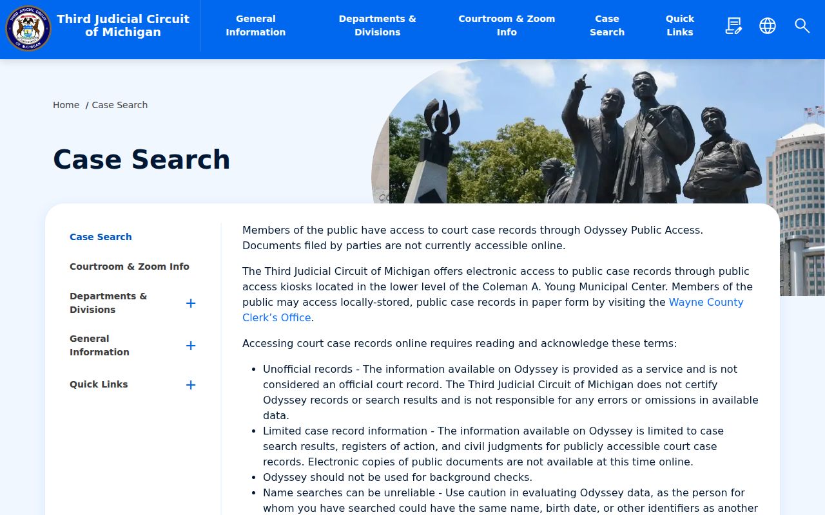Click Third Judicial Circuit of Michigan title
This screenshot has width=825, height=515.
point(123,26)
